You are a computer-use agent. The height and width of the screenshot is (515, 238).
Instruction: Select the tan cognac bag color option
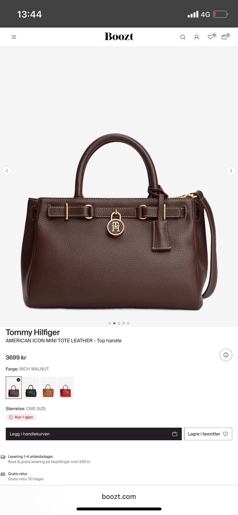coord(48,388)
